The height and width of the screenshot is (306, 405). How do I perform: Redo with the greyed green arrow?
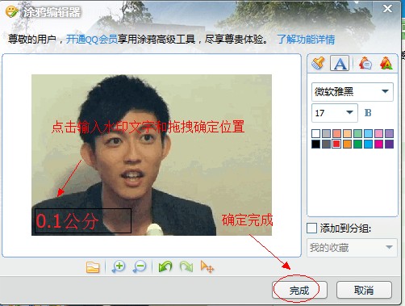186,267
